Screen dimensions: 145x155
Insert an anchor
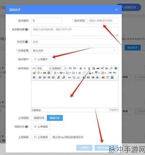click(x=78, y=77)
